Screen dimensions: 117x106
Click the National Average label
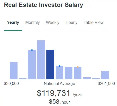pos(60,83)
